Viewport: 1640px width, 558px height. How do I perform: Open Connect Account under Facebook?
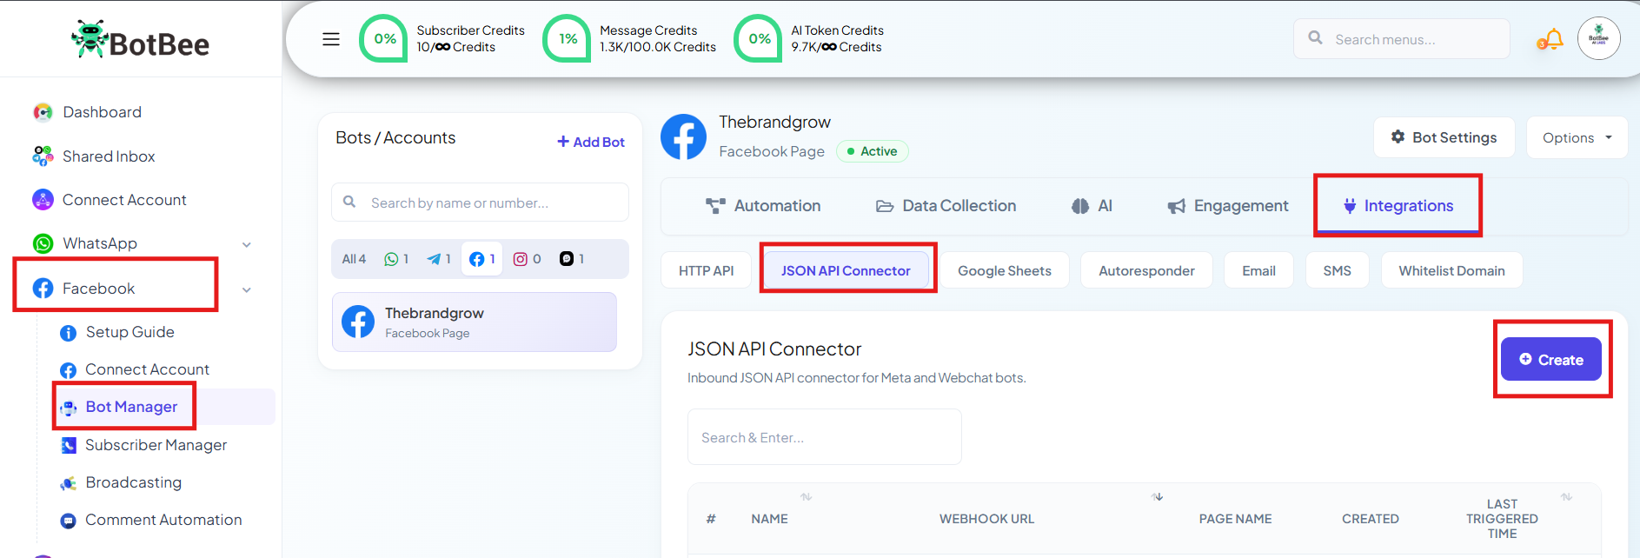pyautogui.click(x=147, y=369)
